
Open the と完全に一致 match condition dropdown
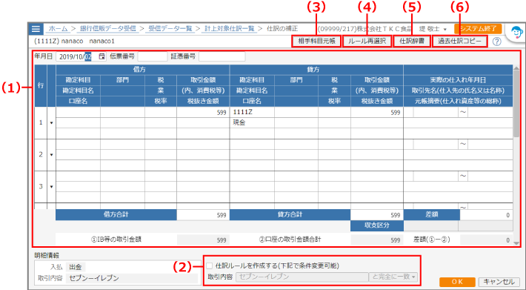(x=393, y=277)
